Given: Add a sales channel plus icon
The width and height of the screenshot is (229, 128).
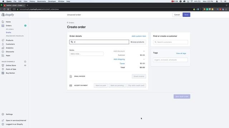Looking at the screenshot, I should pos(25,62).
